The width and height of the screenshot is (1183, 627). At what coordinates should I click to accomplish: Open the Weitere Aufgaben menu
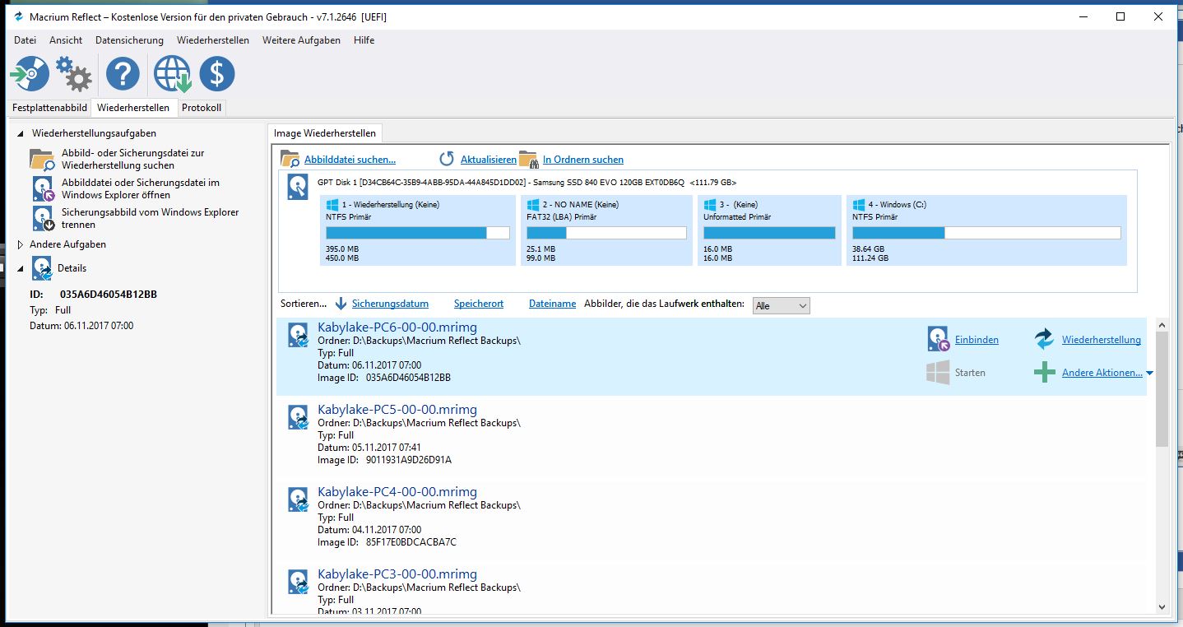pyautogui.click(x=301, y=40)
